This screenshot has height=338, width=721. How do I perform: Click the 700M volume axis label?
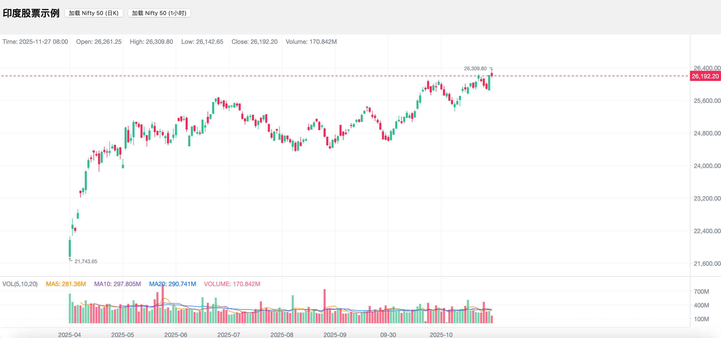coord(701,291)
